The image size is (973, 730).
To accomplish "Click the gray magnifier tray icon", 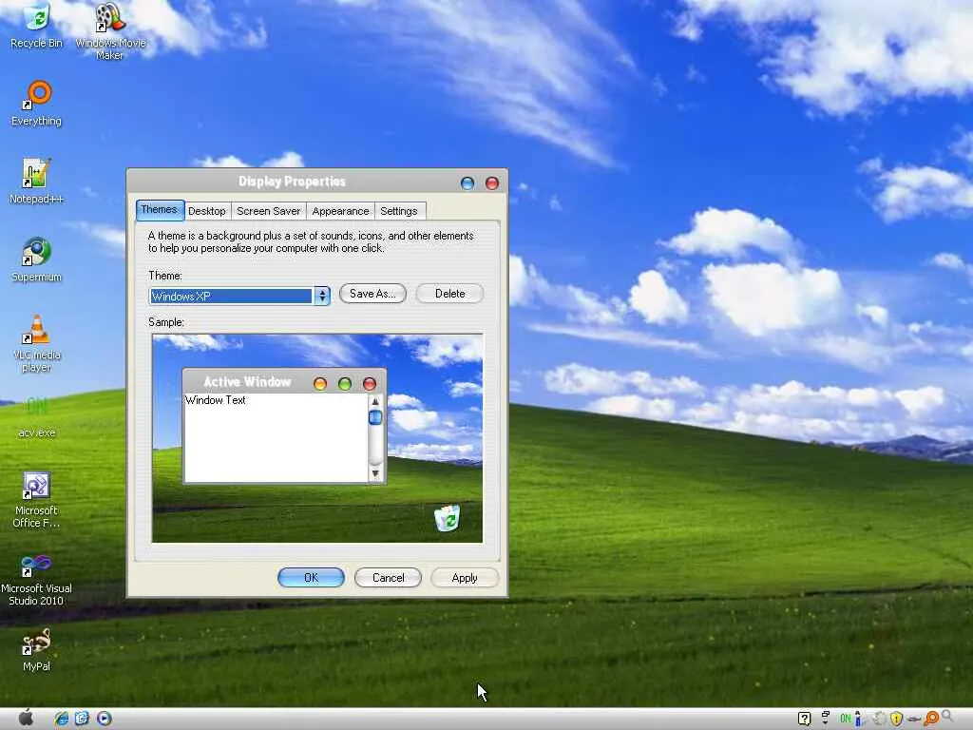I will [947, 718].
